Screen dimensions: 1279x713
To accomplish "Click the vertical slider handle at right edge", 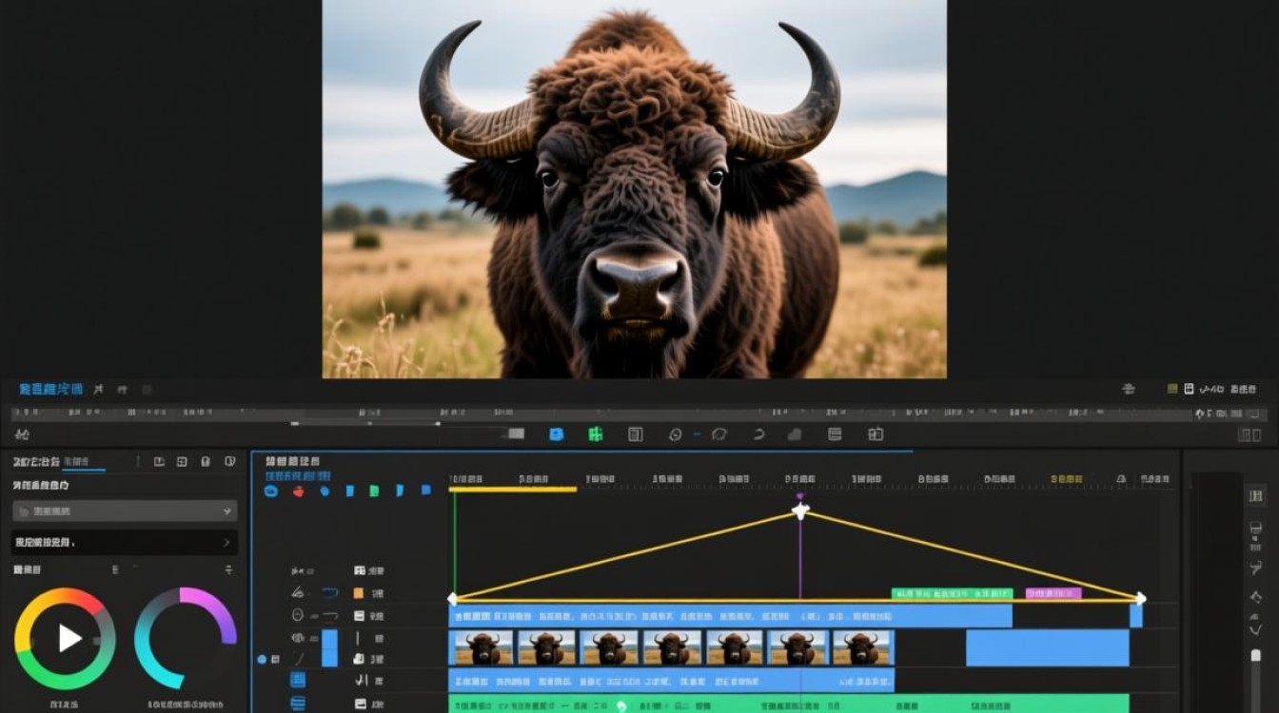I will tap(1255, 655).
